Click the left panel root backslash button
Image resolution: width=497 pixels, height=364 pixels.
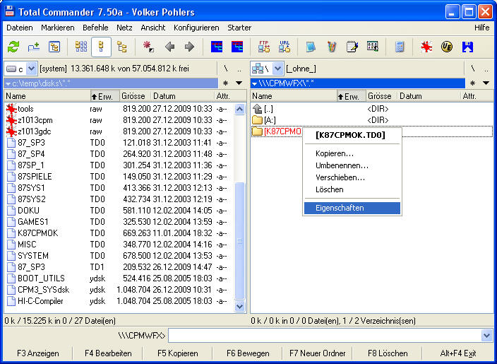click(x=225, y=69)
